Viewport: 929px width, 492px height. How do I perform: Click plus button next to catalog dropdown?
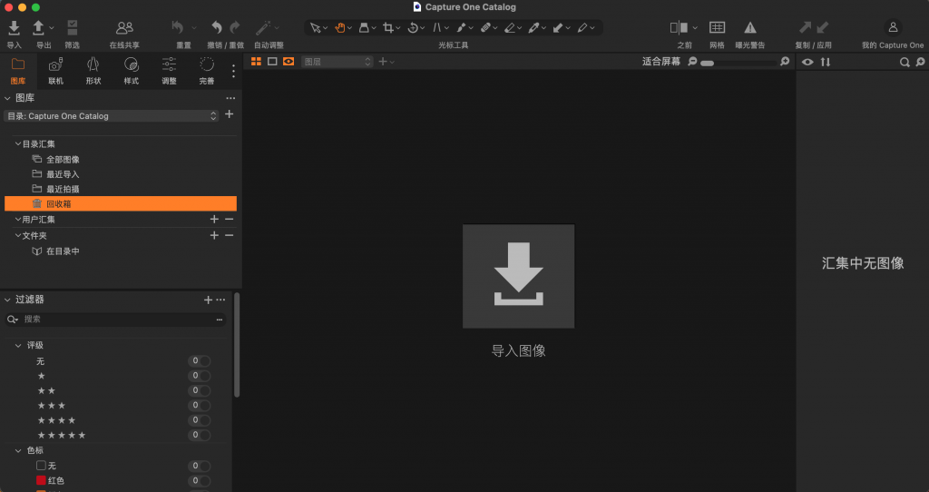230,113
